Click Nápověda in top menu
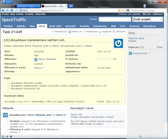This screenshot has width=168, height=139. tap(40, 14)
